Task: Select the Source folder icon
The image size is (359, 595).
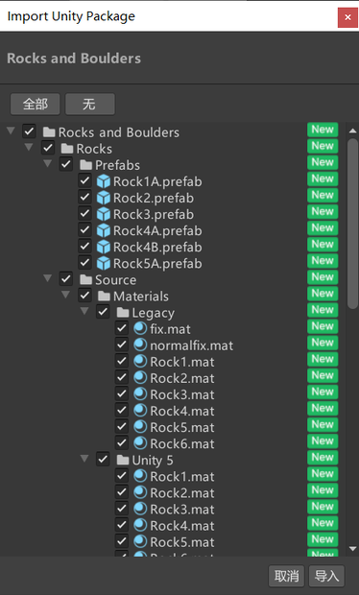Action: [x=86, y=279]
